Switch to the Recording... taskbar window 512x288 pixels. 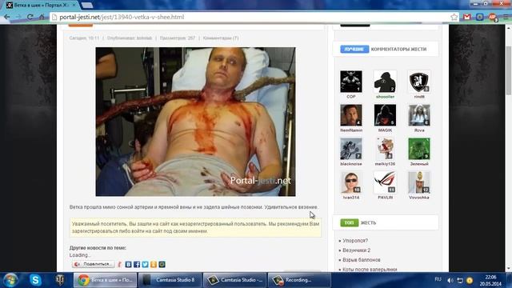299,280
